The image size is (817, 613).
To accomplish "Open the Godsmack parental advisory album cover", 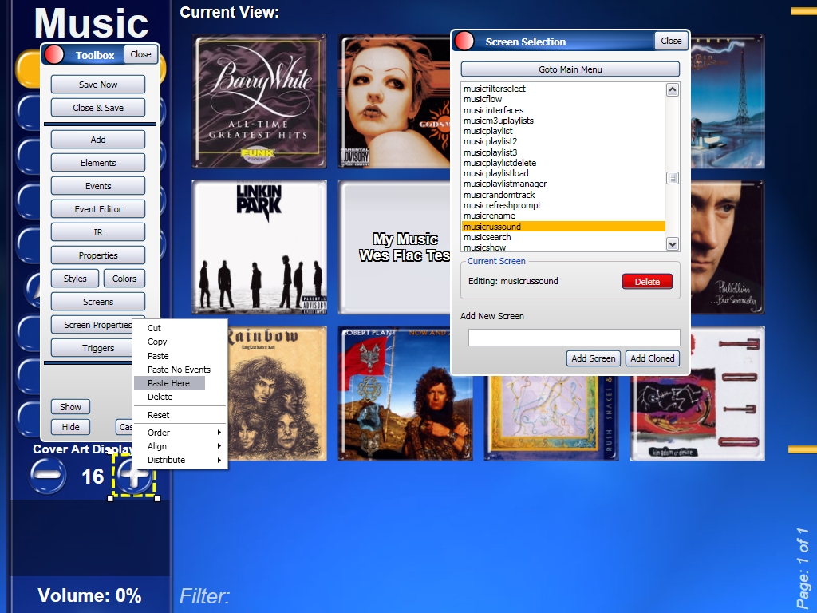I will tap(394, 101).
